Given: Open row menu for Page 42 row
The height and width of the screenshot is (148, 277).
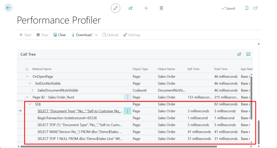Looking at the screenshot, I should (x=127, y=97).
